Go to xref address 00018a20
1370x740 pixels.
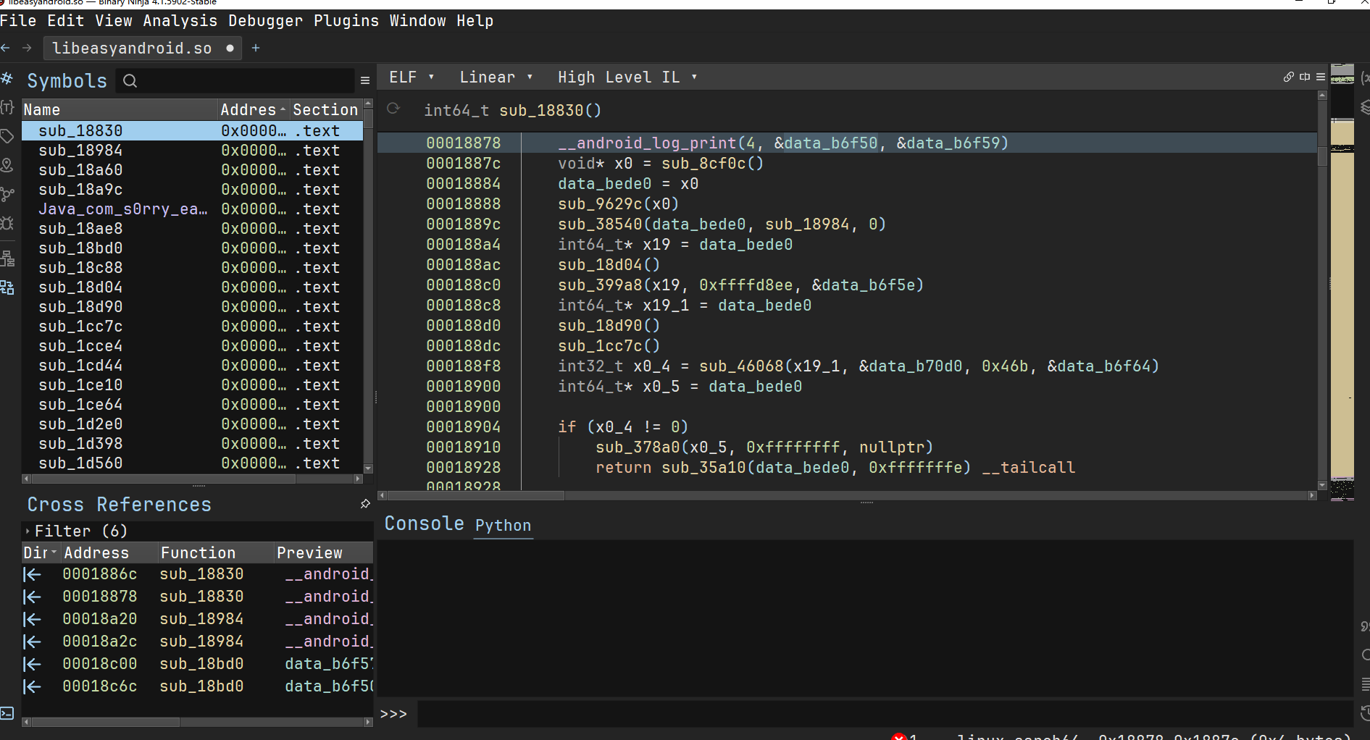(x=100, y=620)
